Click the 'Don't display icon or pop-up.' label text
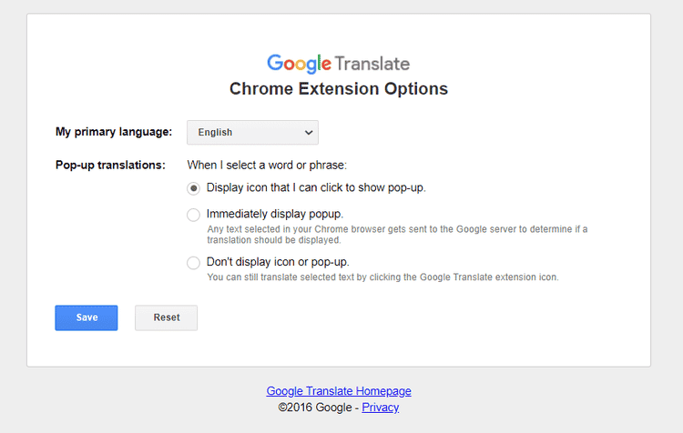683x433 pixels. click(x=278, y=262)
